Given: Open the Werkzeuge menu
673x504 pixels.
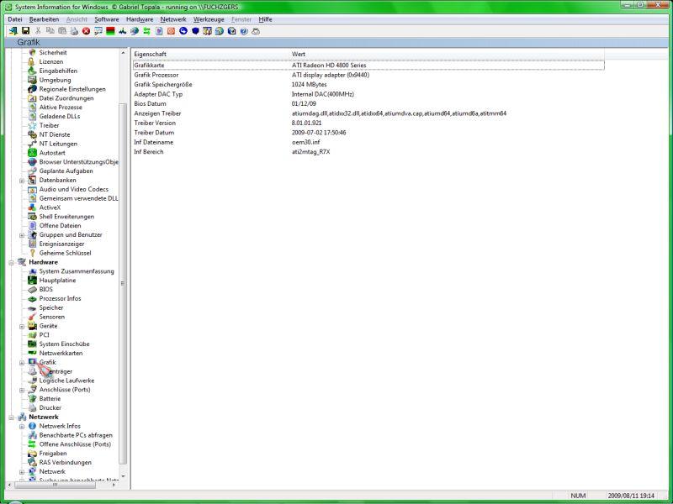Looking at the screenshot, I should click(209, 18).
